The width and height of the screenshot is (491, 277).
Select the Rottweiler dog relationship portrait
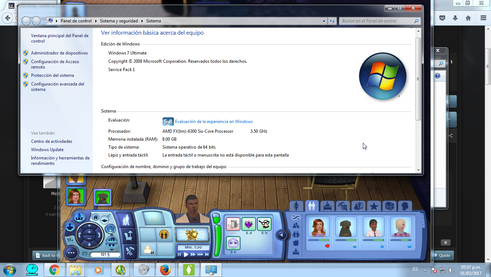[x=346, y=227]
